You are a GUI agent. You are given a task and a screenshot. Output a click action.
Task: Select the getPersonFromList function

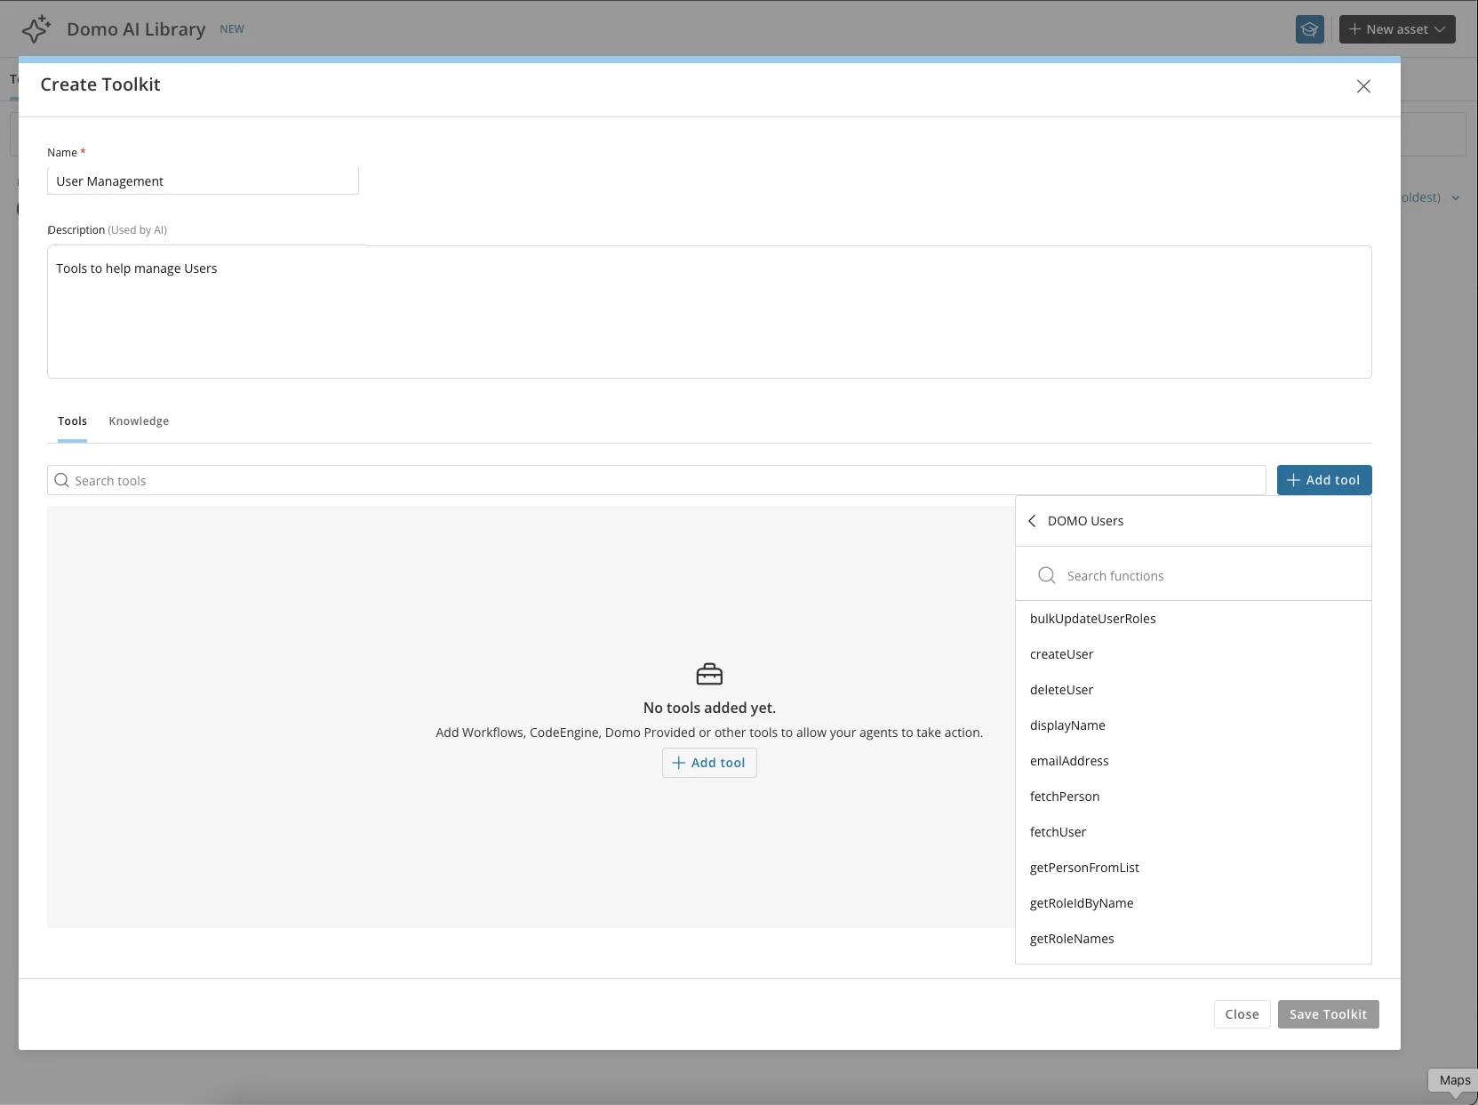1194,868
